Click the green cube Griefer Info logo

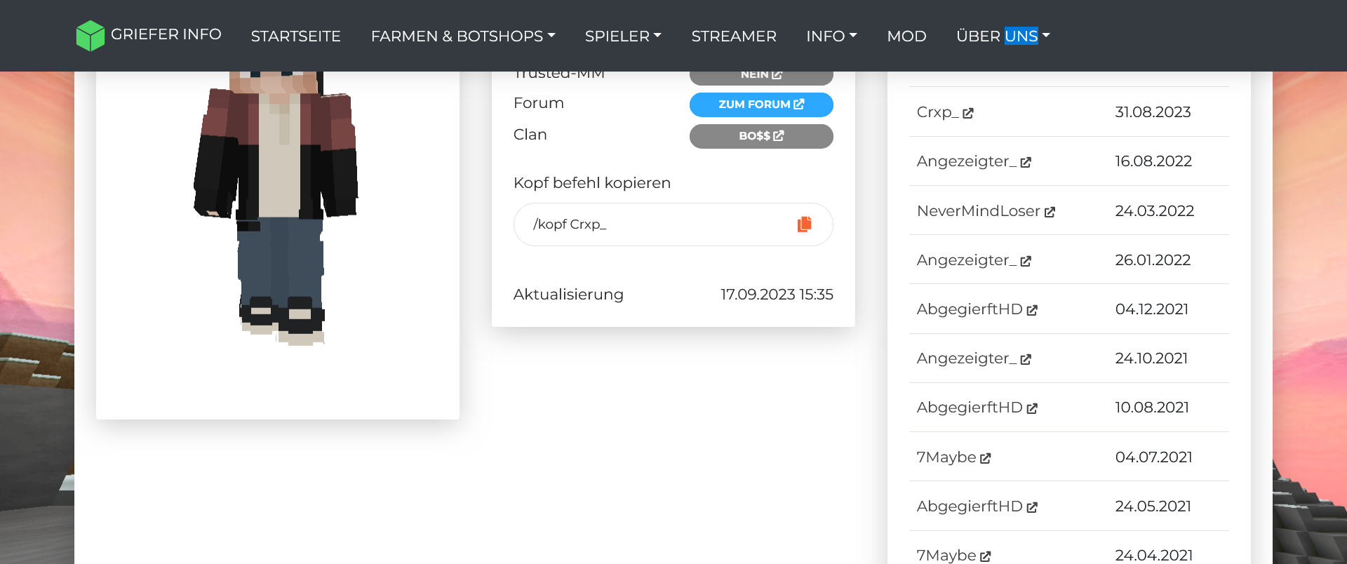tap(90, 35)
